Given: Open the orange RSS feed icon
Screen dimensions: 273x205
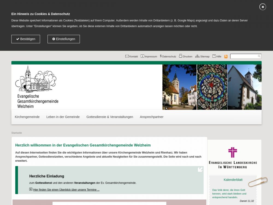Looking at the screenshot, I should [226, 57].
